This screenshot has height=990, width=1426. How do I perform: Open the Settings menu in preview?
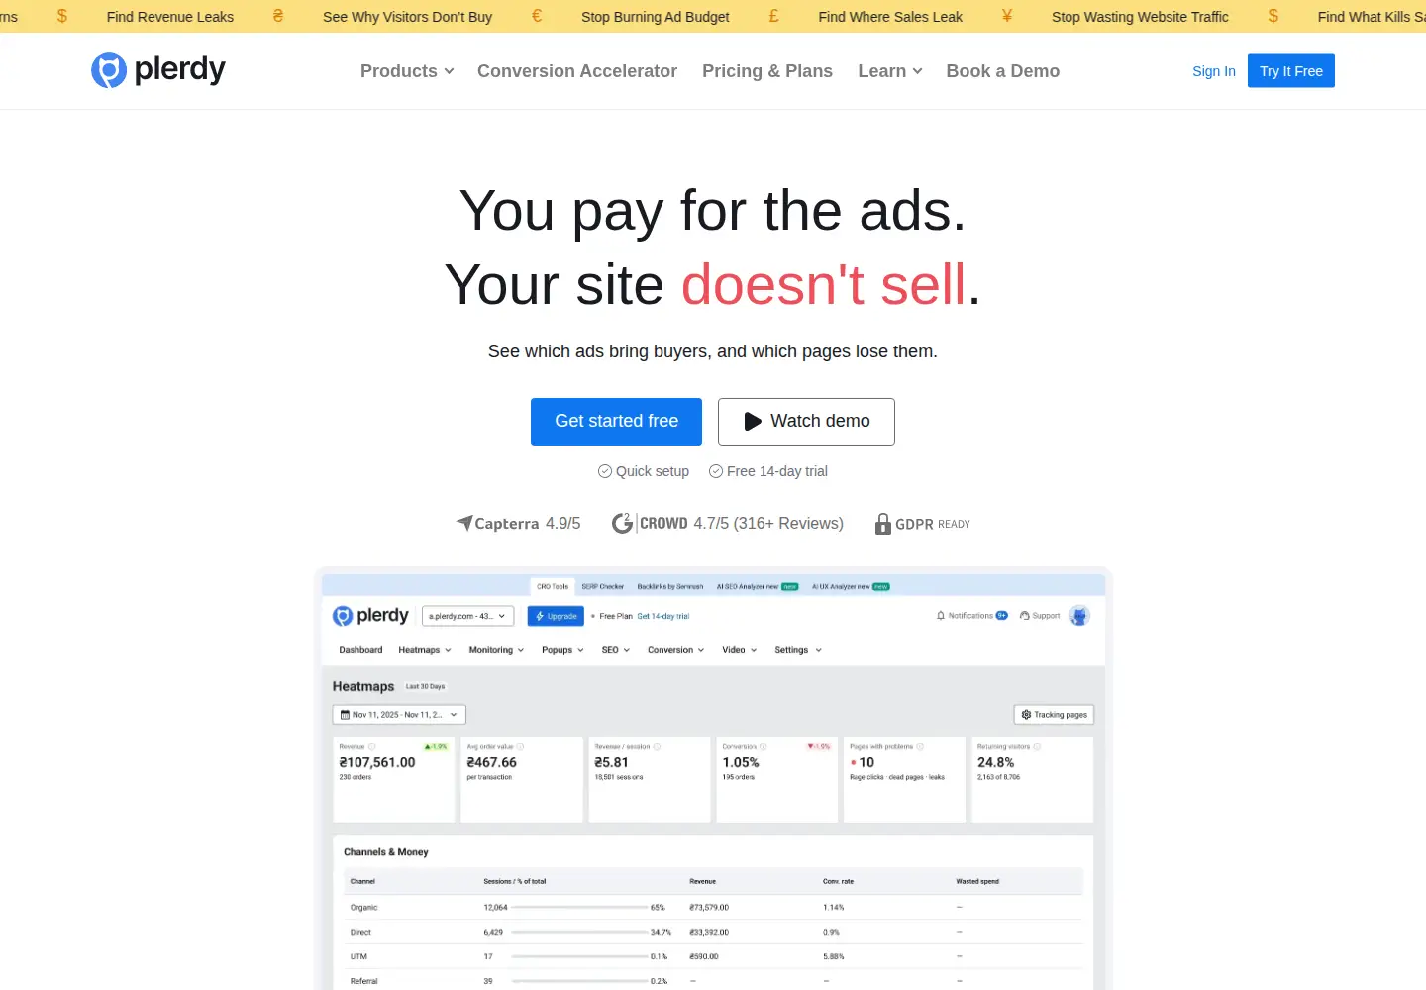coord(798,650)
